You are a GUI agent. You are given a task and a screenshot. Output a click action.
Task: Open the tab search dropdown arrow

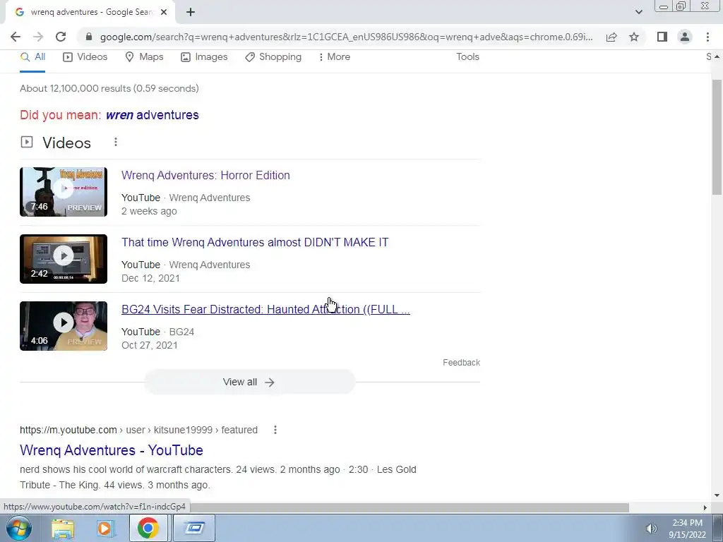(x=638, y=12)
